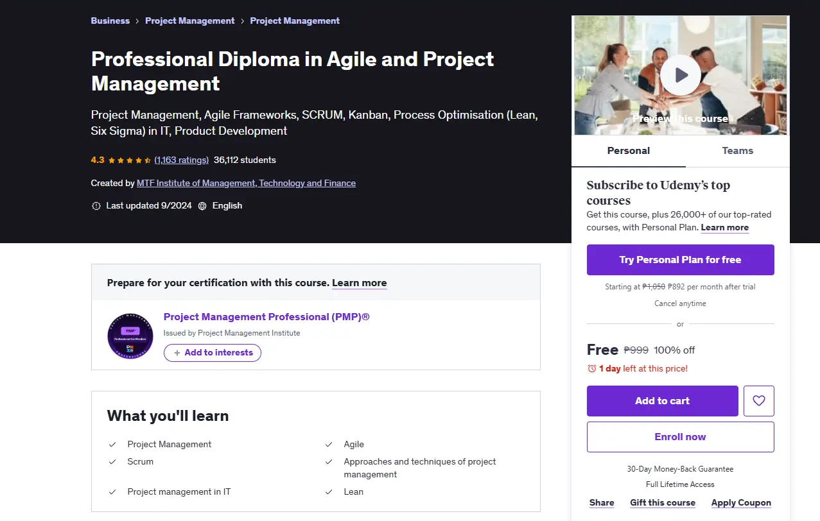Image resolution: width=820 pixels, height=521 pixels.
Task: Click Issued by Project Management Institute text
Action: coord(232,333)
